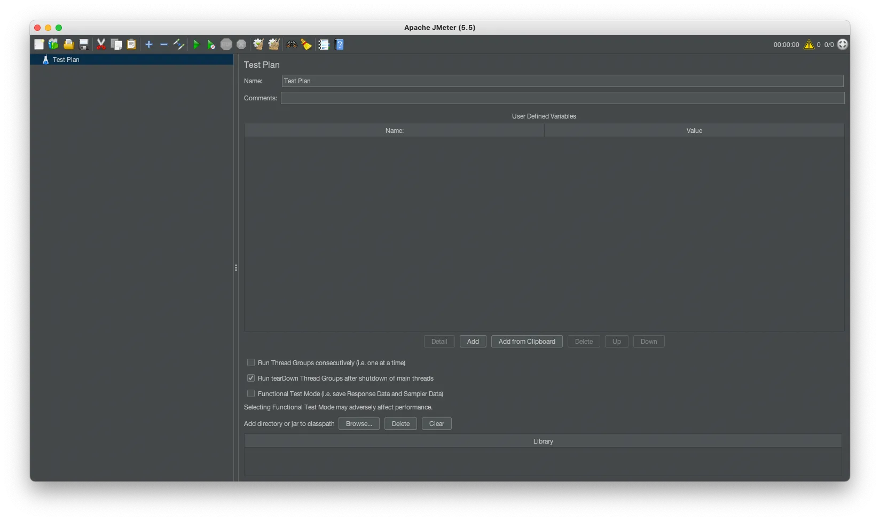880x521 pixels.
Task: Click Add button under User Defined Variables
Action: (x=473, y=342)
